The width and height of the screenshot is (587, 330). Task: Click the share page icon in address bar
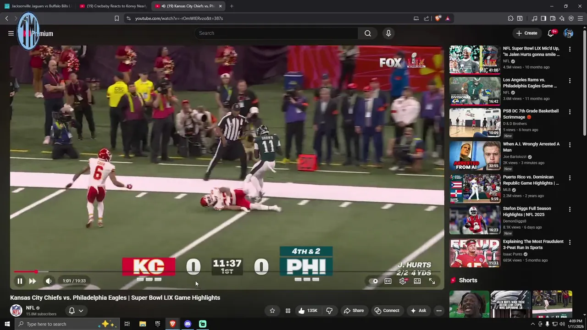[x=426, y=18]
